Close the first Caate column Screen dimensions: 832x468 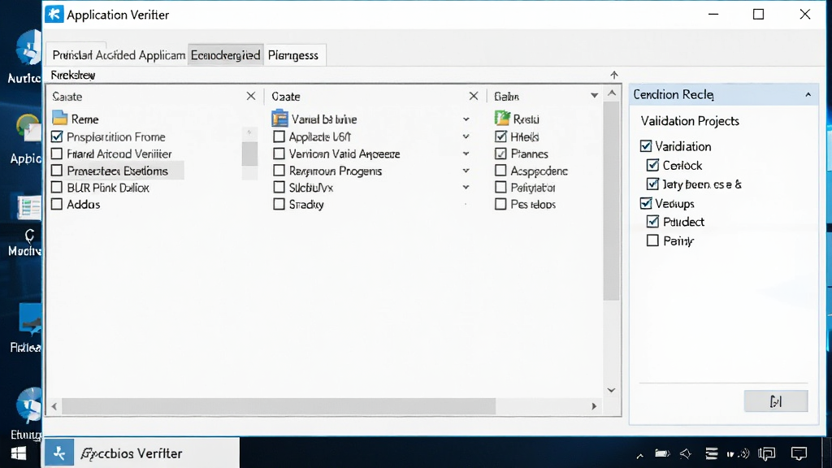tap(251, 96)
